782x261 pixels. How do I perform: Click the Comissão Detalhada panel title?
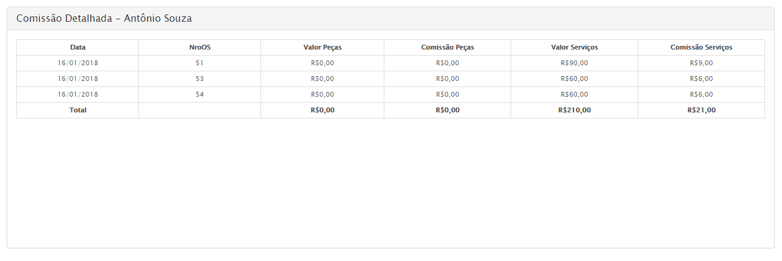104,19
